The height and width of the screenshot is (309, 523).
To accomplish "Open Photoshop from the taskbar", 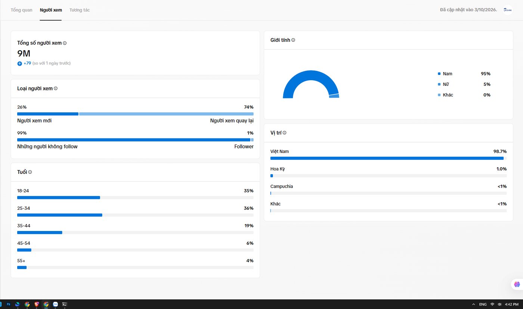I will 8,304.
